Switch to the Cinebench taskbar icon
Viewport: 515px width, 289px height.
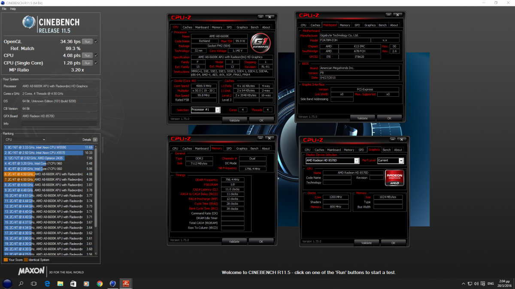[x=112, y=283]
